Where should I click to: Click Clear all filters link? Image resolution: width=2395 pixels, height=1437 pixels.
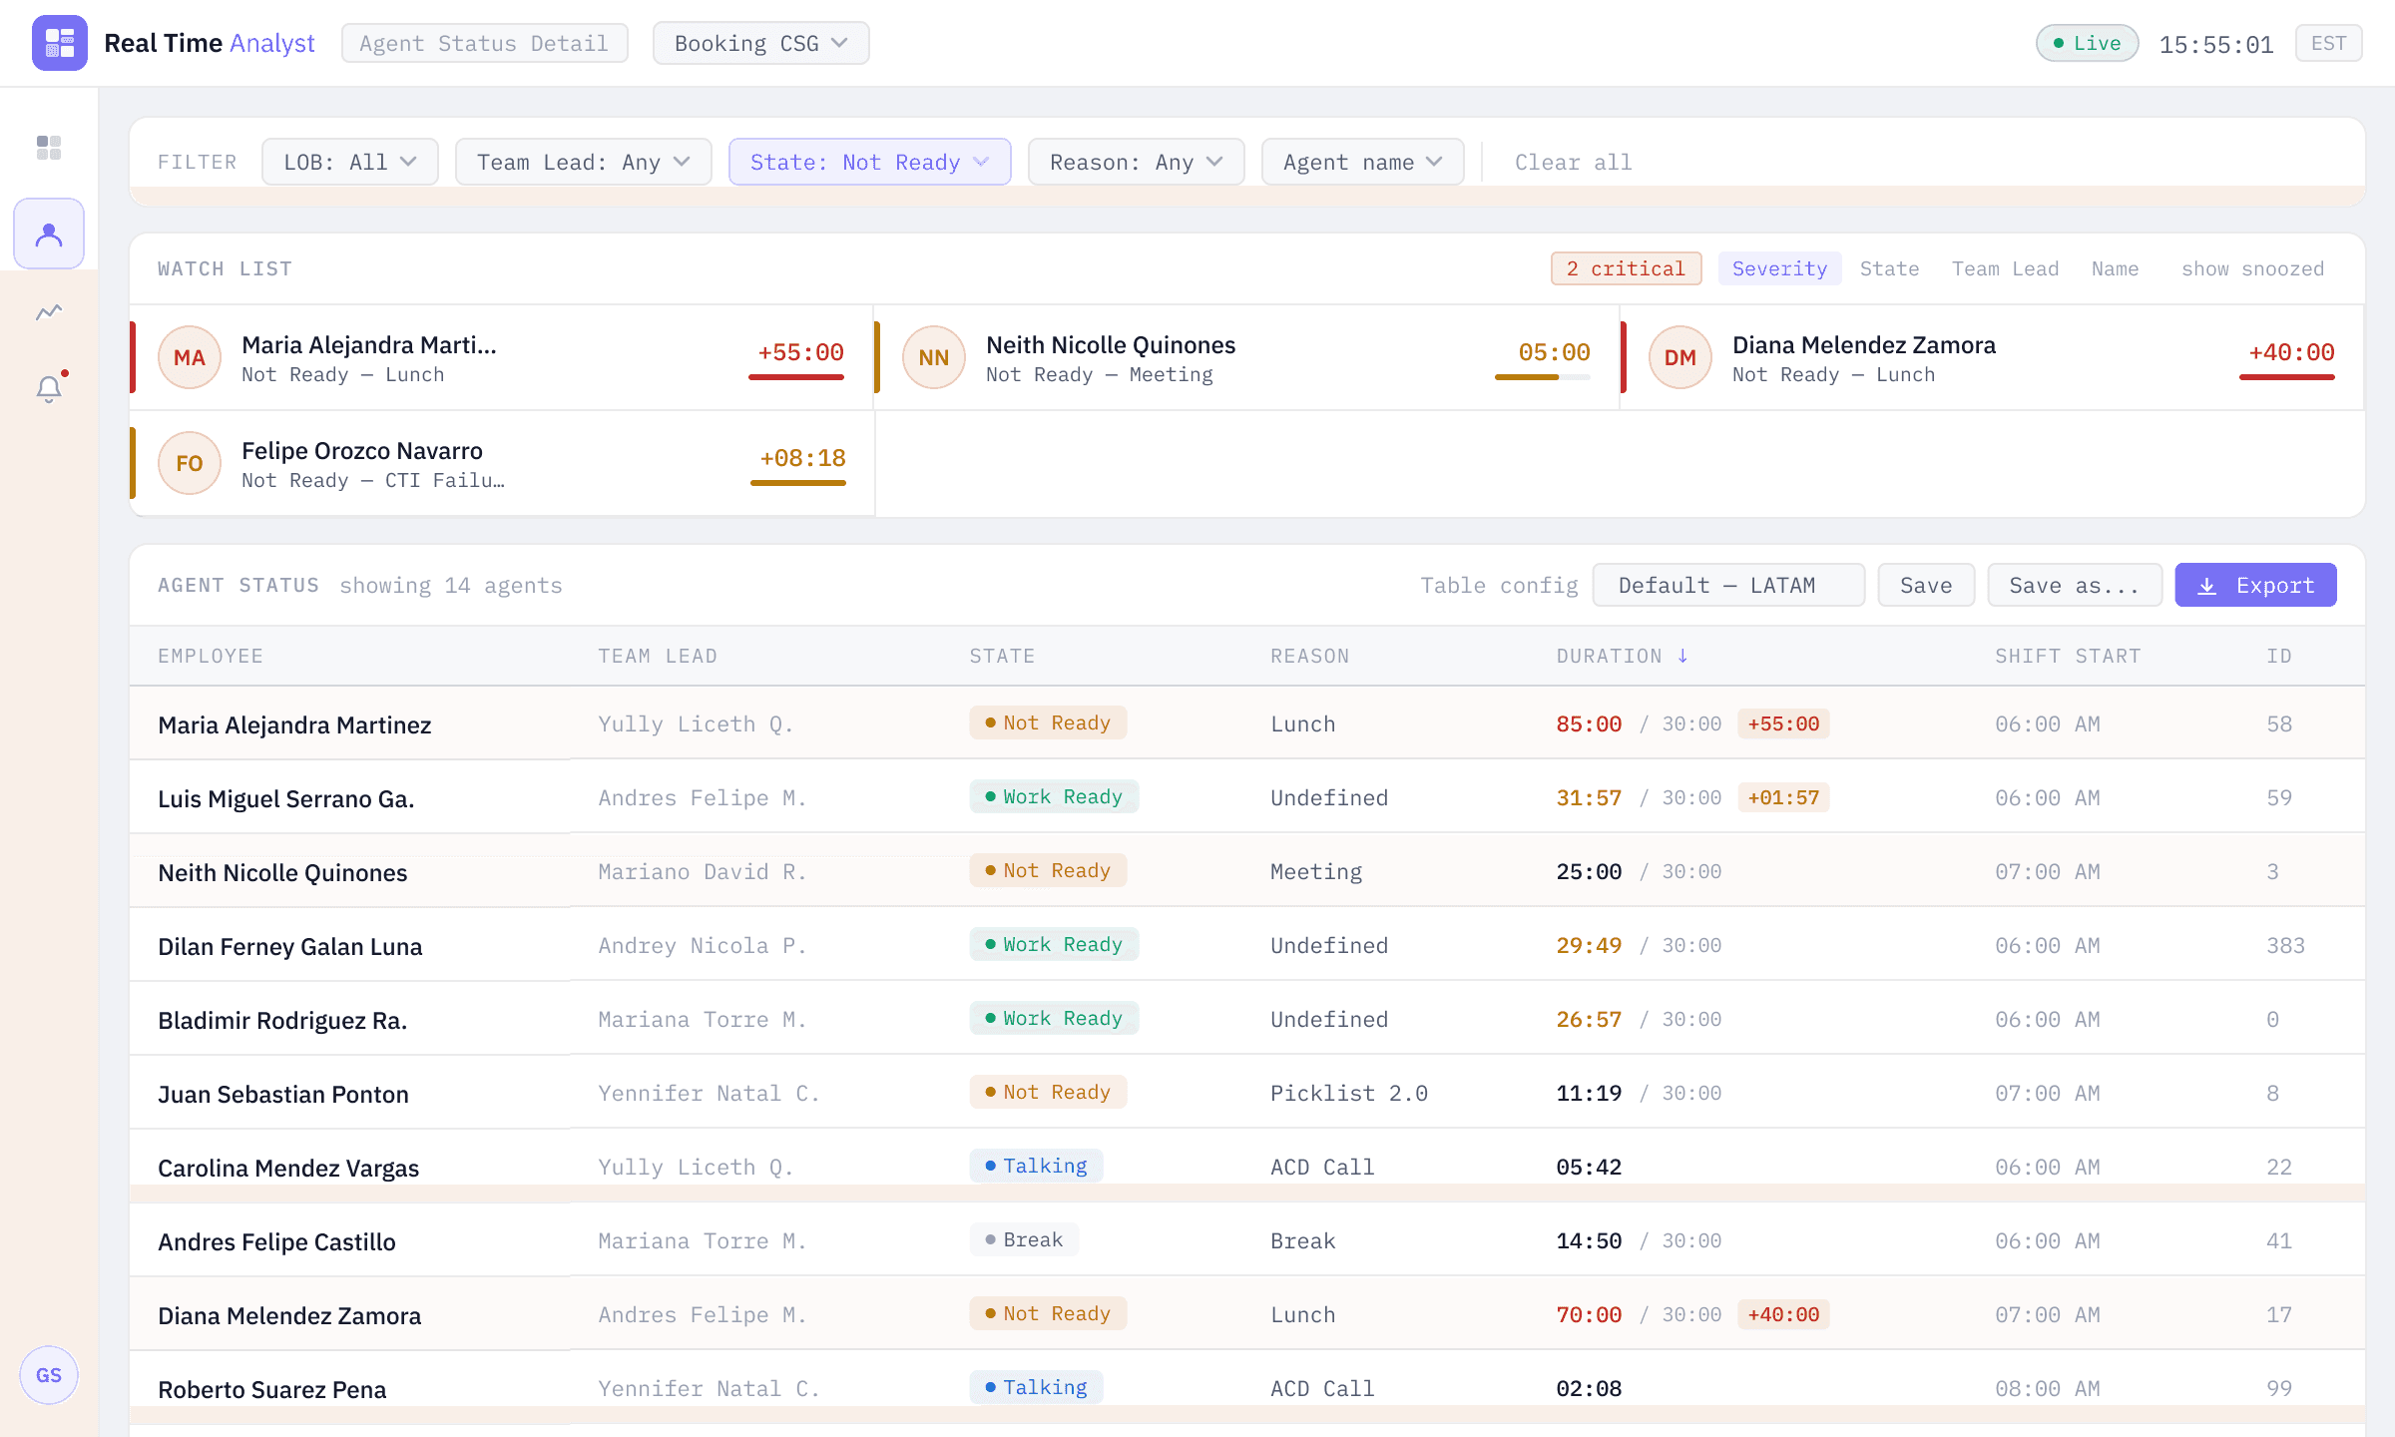click(x=1573, y=162)
